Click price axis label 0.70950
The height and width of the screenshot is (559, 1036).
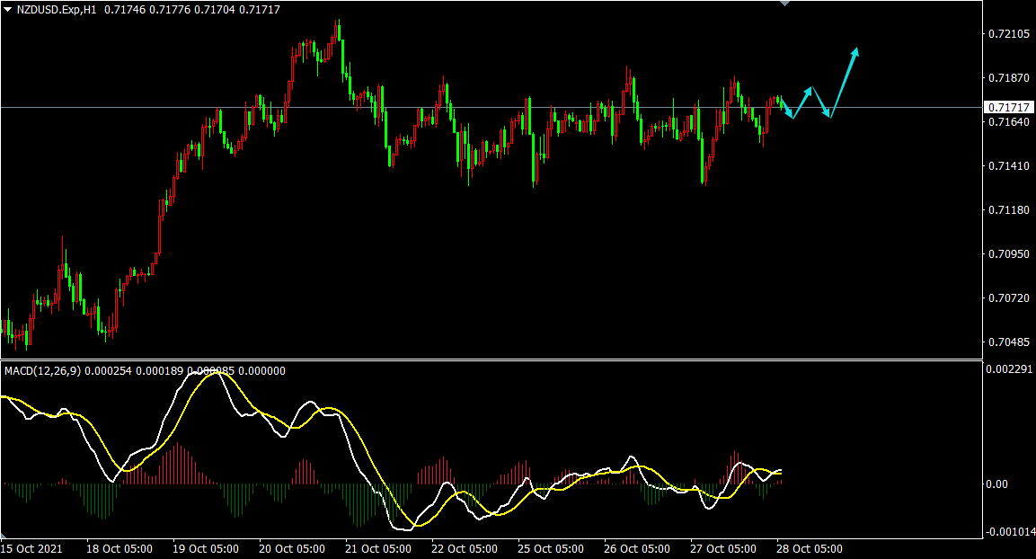coord(1009,254)
